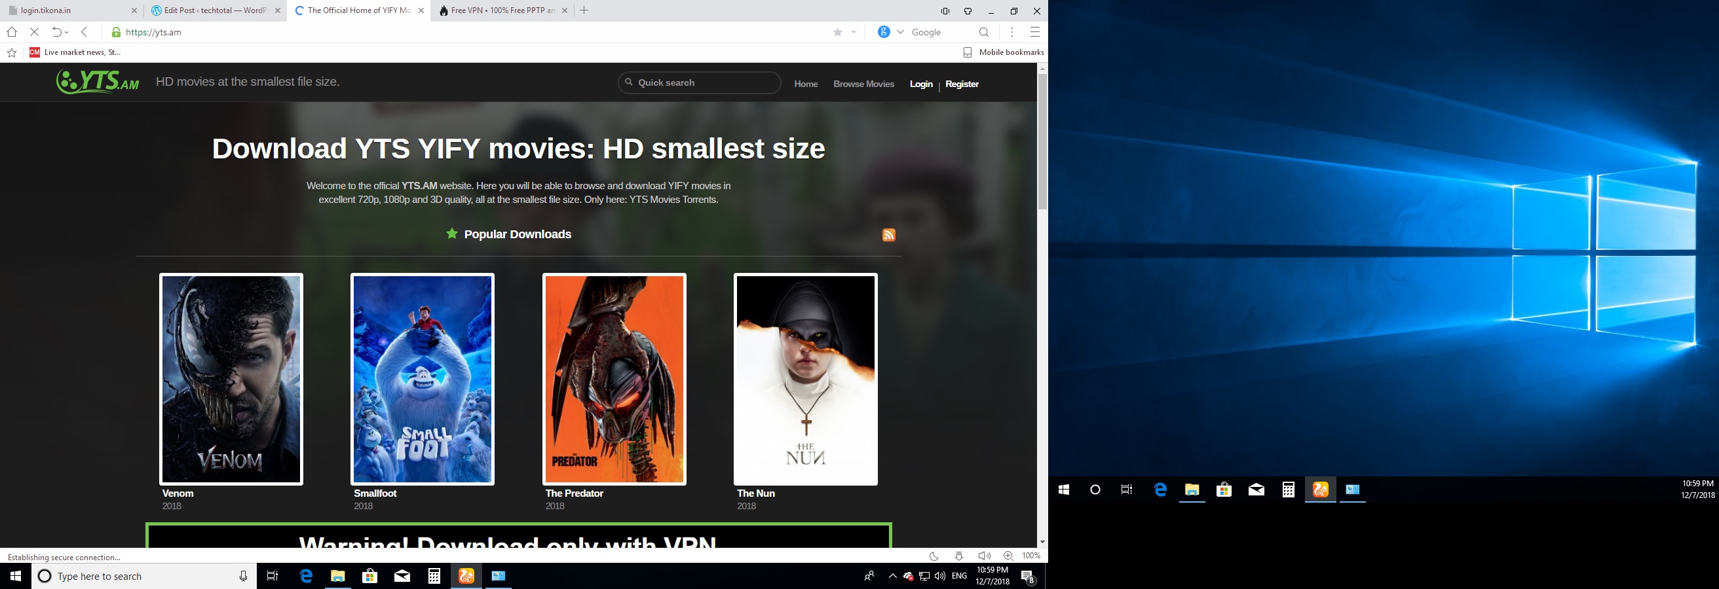The width and height of the screenshot is (1719, 589).
Task: Toggle night mode moon icon
Action: coord(934,556)
